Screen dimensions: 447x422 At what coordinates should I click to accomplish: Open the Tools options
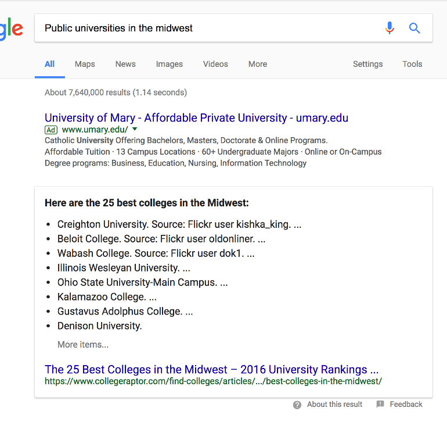point(412,64)
